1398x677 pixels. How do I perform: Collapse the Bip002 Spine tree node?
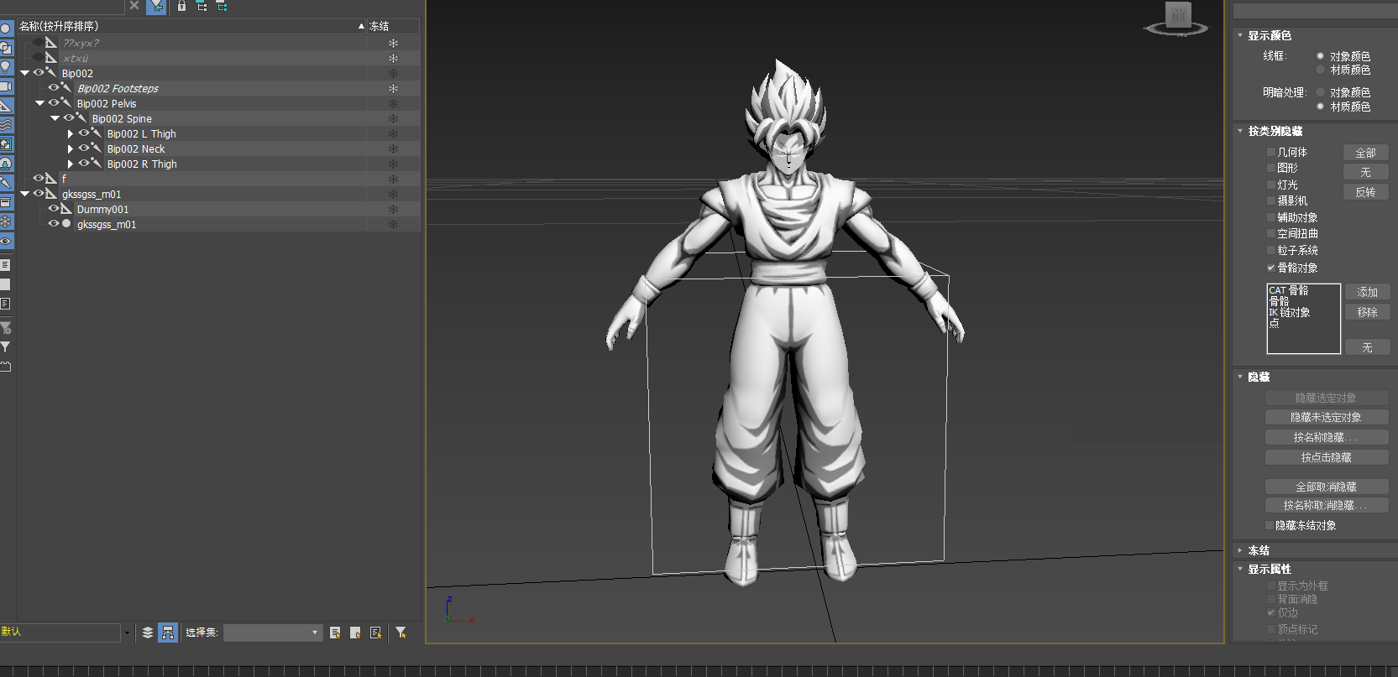55,119
